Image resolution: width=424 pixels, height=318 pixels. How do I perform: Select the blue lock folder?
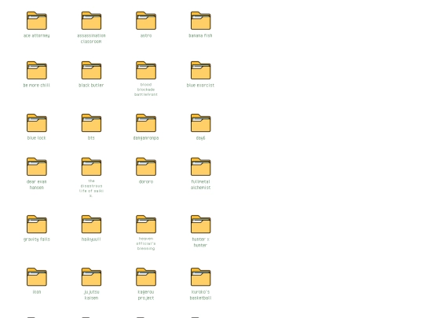pos(37,123)
